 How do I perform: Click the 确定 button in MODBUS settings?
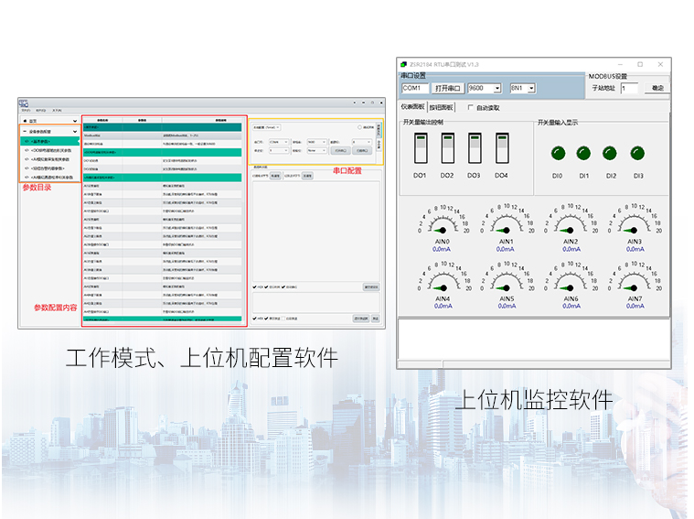[657, 88]
